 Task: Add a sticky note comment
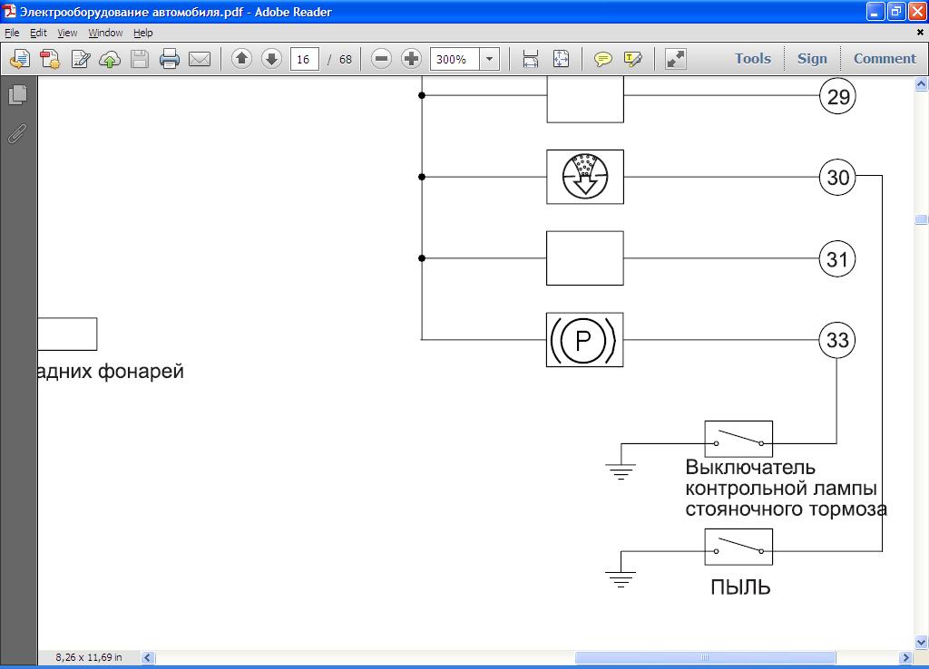click(x=603, y=59)
